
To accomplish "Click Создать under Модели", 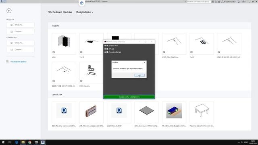I will pos(21,31).
